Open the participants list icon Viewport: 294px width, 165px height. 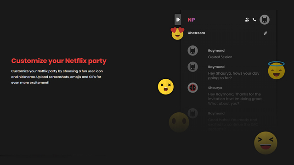247,19
